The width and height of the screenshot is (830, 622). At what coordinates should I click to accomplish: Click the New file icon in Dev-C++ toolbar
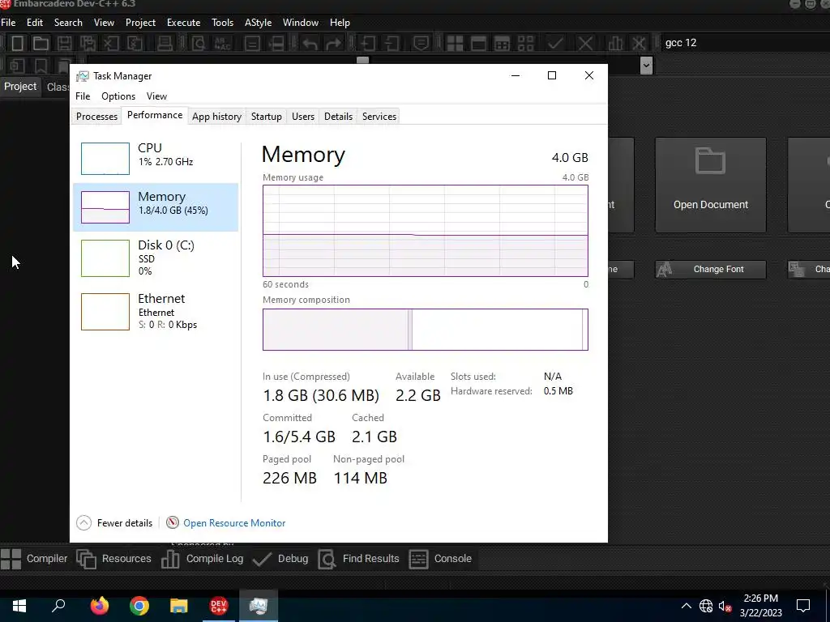pos(18,43)
